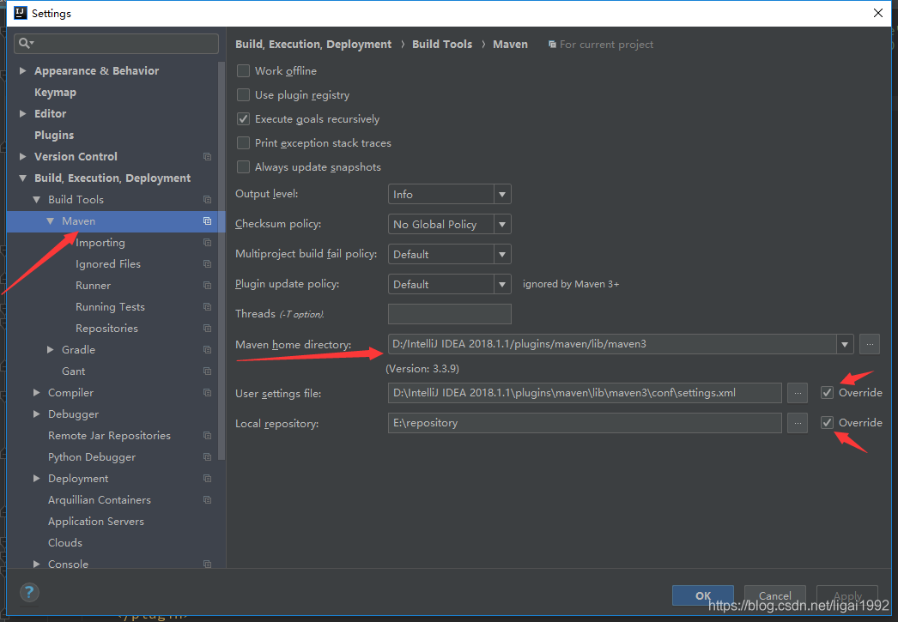Click project-level icon beside Arquillian Containers
This screenshot has width=898, height=622.
click(x=207, y=500)
